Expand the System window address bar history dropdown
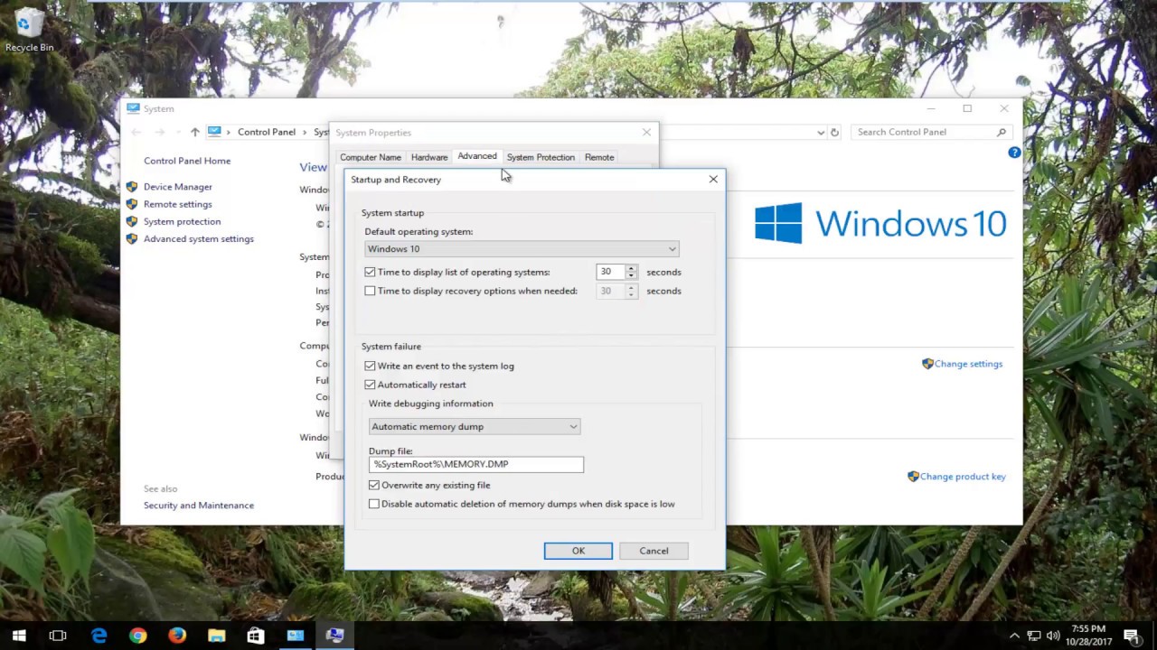 (821, 132)
